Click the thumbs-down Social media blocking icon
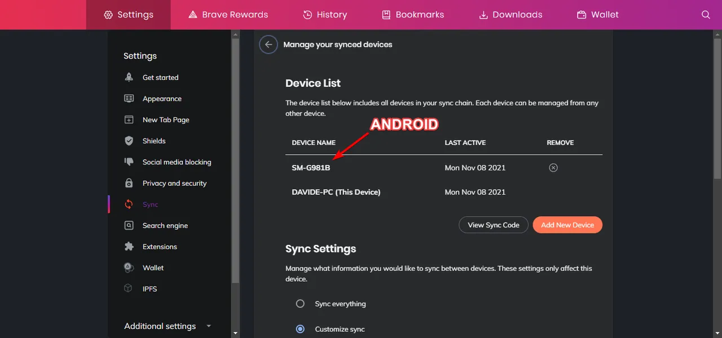The image size is (722, 338). point(129,162)
